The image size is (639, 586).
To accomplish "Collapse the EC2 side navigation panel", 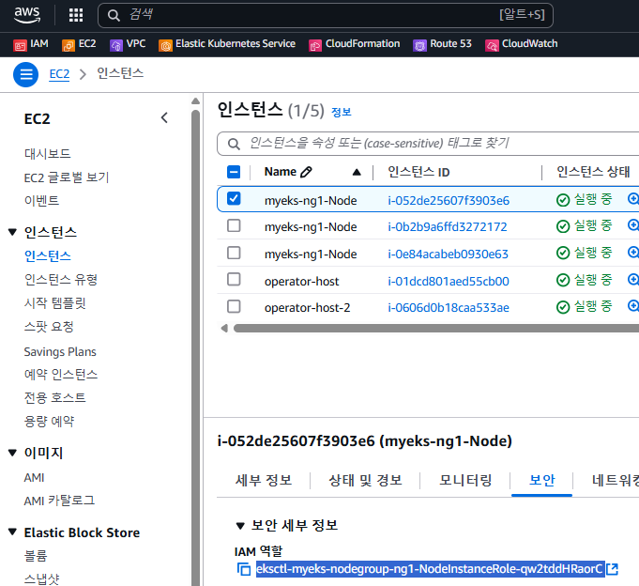I will (x=164, y=117).
